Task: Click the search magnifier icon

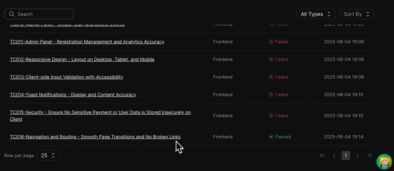Action: (x=12, y=14)
